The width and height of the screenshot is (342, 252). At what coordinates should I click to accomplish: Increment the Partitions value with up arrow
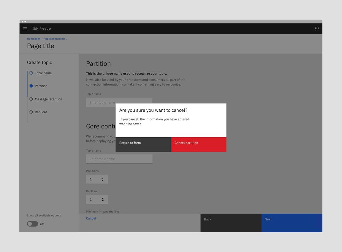click(102, 177)
